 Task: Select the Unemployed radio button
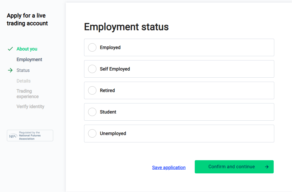(x=92, y=134)
